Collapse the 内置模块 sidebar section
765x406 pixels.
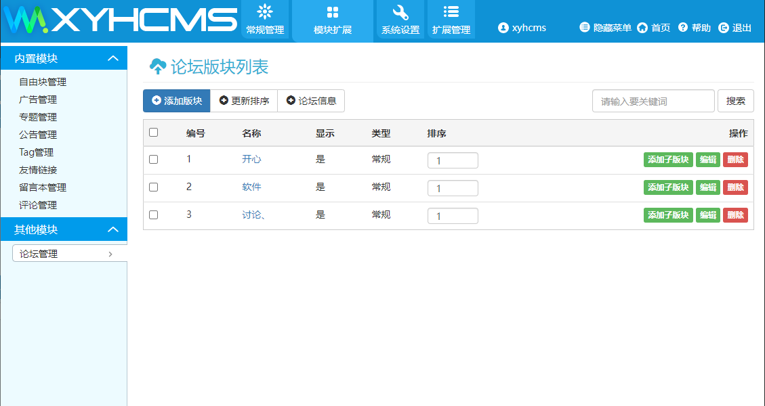point(113,59)
